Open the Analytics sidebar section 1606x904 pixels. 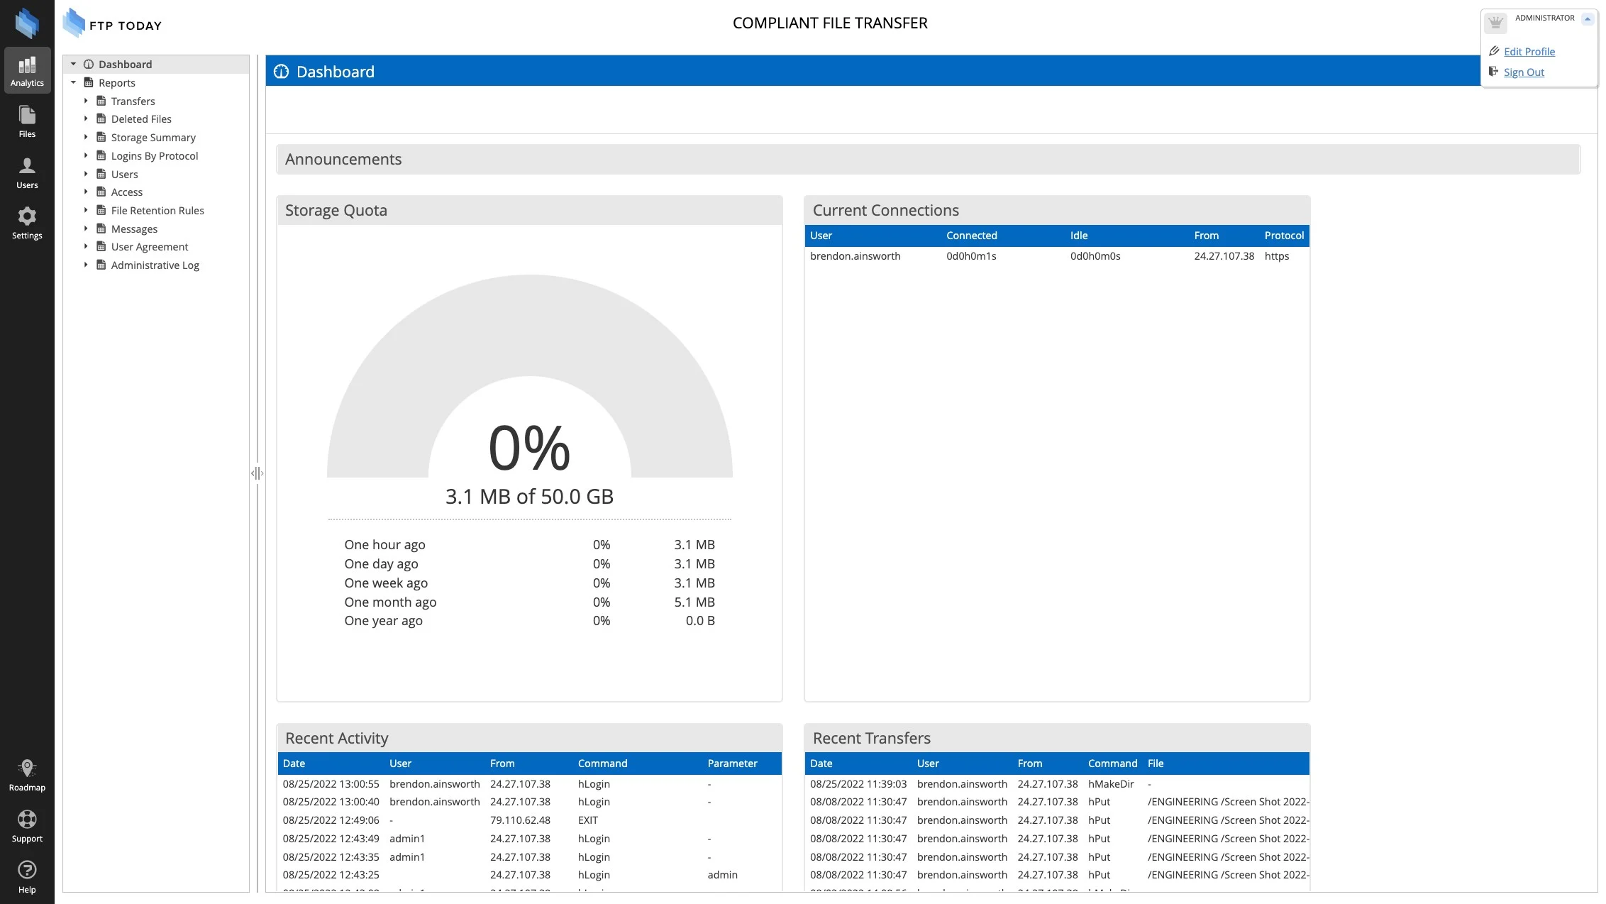click(27, 70)
